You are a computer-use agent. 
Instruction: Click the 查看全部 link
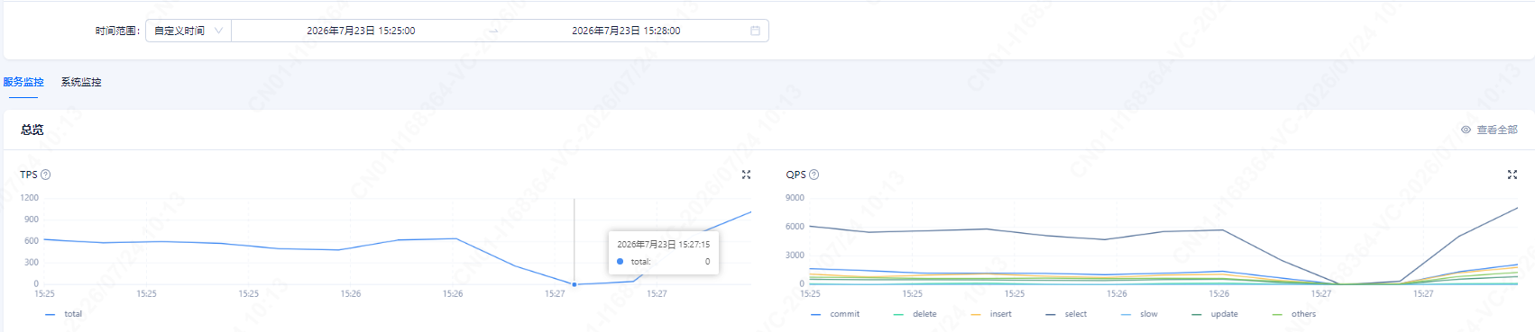1497,130
